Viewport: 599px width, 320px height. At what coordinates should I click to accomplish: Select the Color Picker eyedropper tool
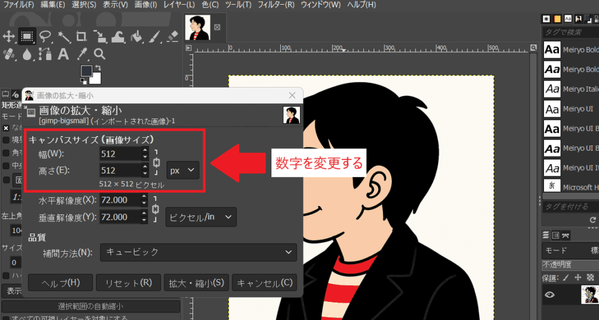pos(82,54)
